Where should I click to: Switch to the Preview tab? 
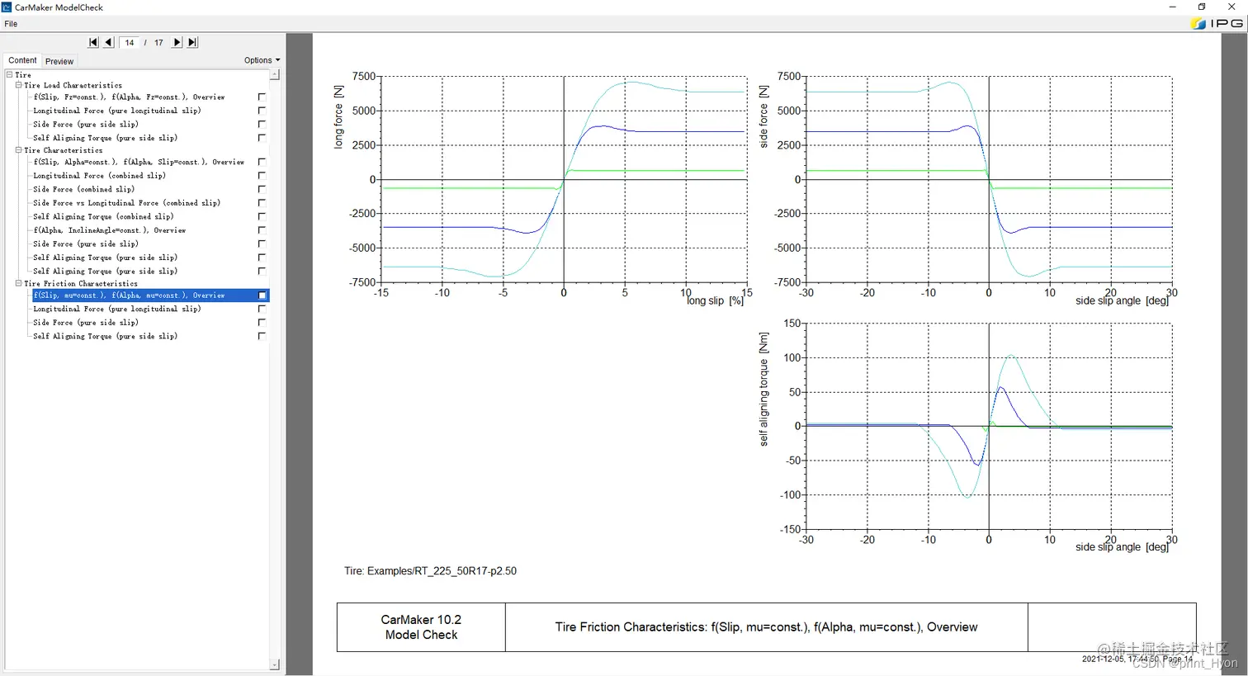pyautogui.click(x=59, y=61)
